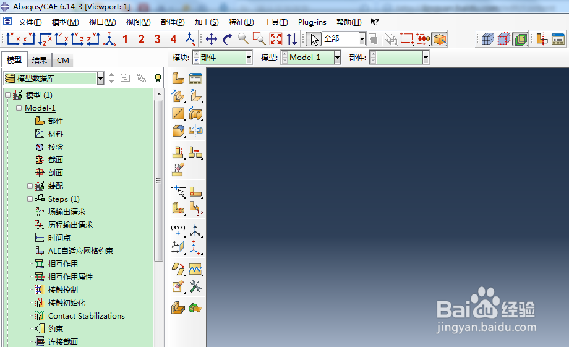Expand the Steps (1) tree node
The image size is (569, 347).
tap(30, 199)
